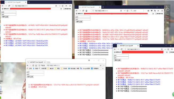
Task: Click the chat bubble toolbar icon in Firefox
Action: tap(152, 11)
